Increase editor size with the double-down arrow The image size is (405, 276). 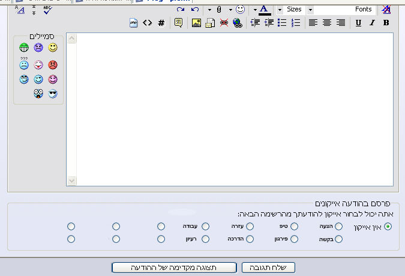point(34,13)
